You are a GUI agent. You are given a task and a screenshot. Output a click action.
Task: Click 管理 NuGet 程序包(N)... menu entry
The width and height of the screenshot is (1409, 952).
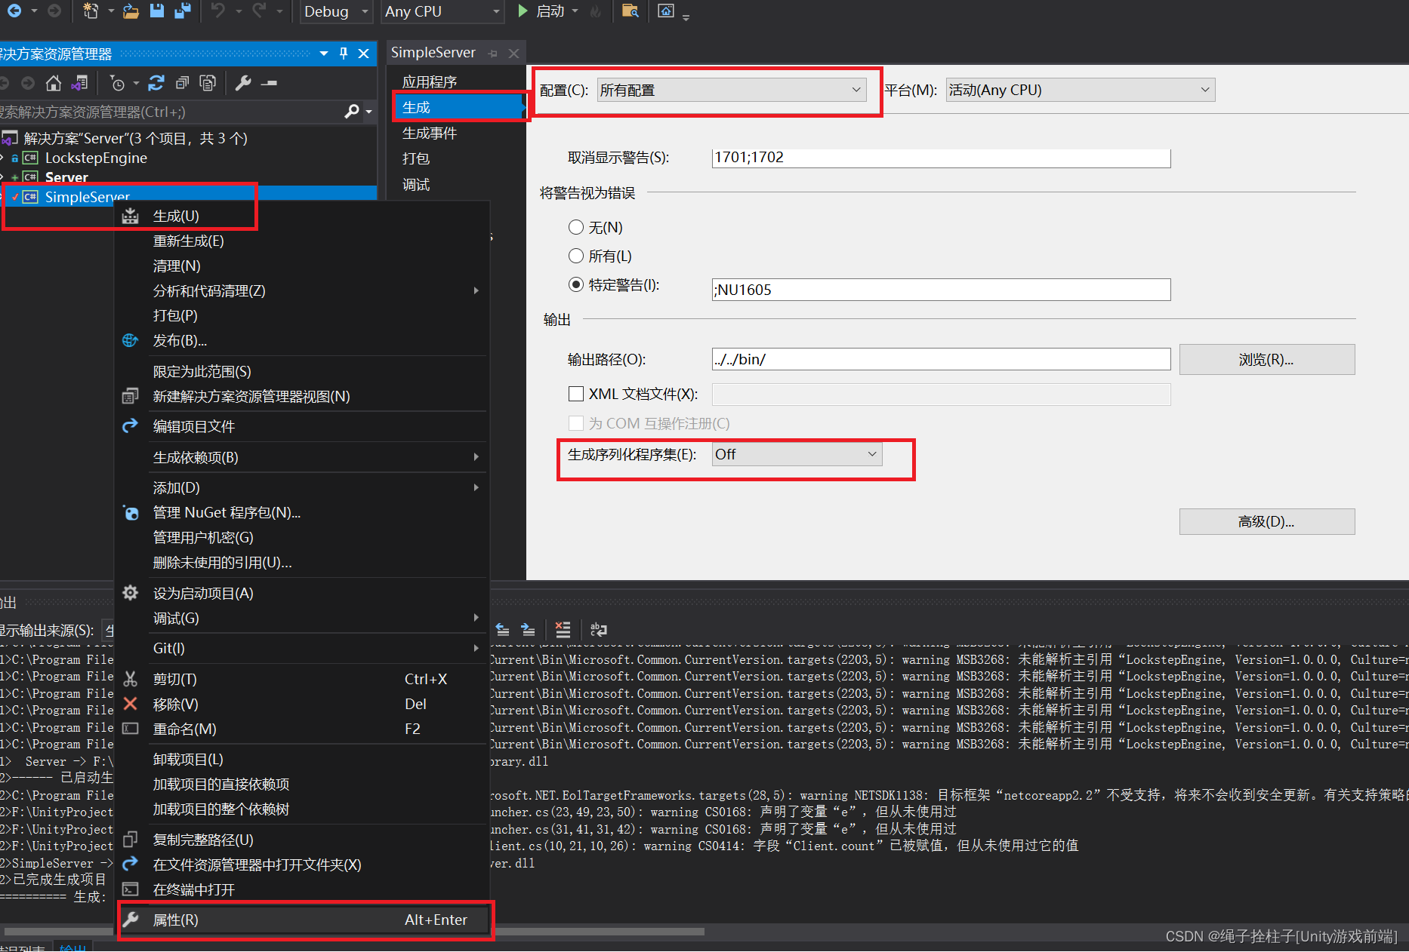pyautogui.click(x=302, y=512)
